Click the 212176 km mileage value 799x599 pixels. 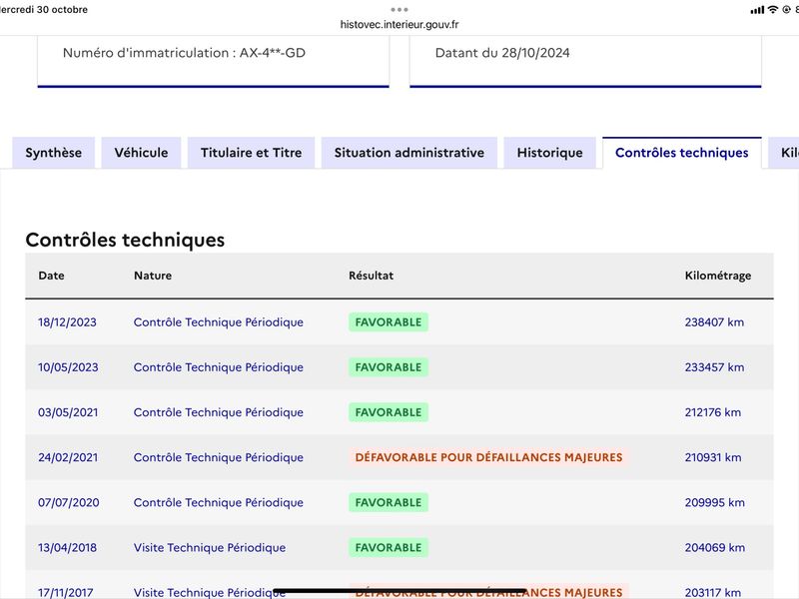713,412
